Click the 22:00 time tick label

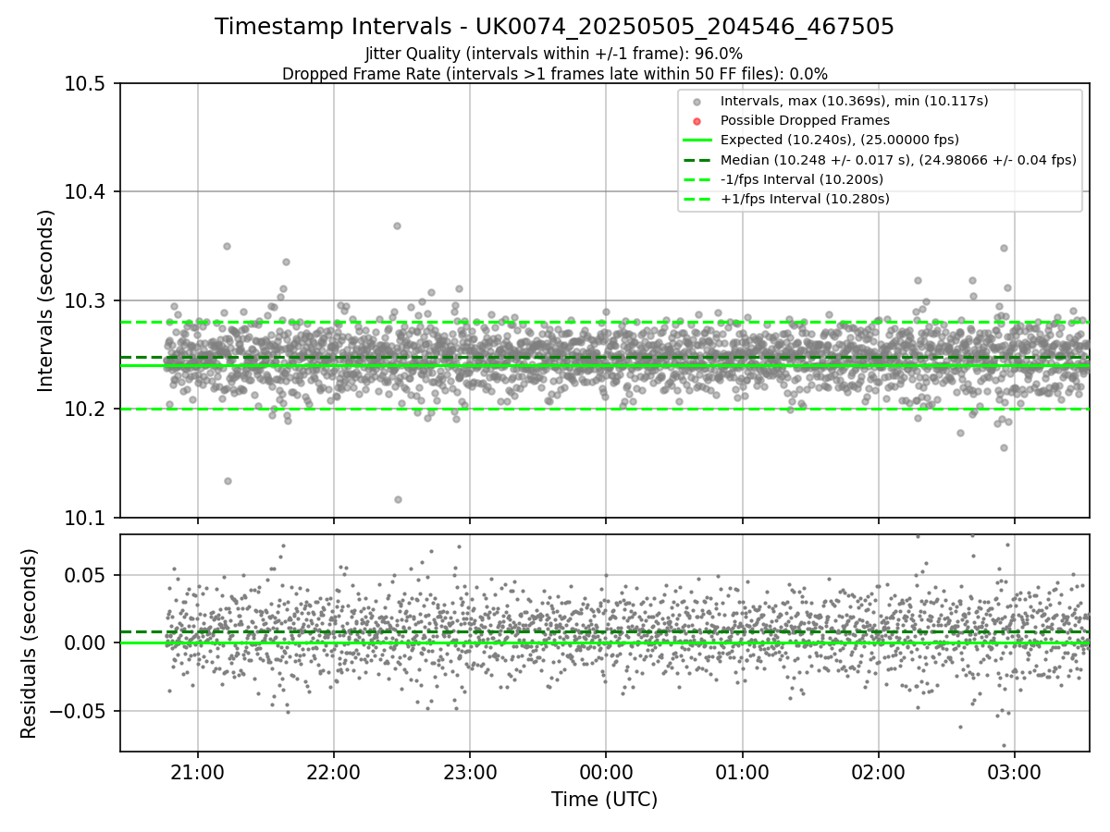click(334, 772)
